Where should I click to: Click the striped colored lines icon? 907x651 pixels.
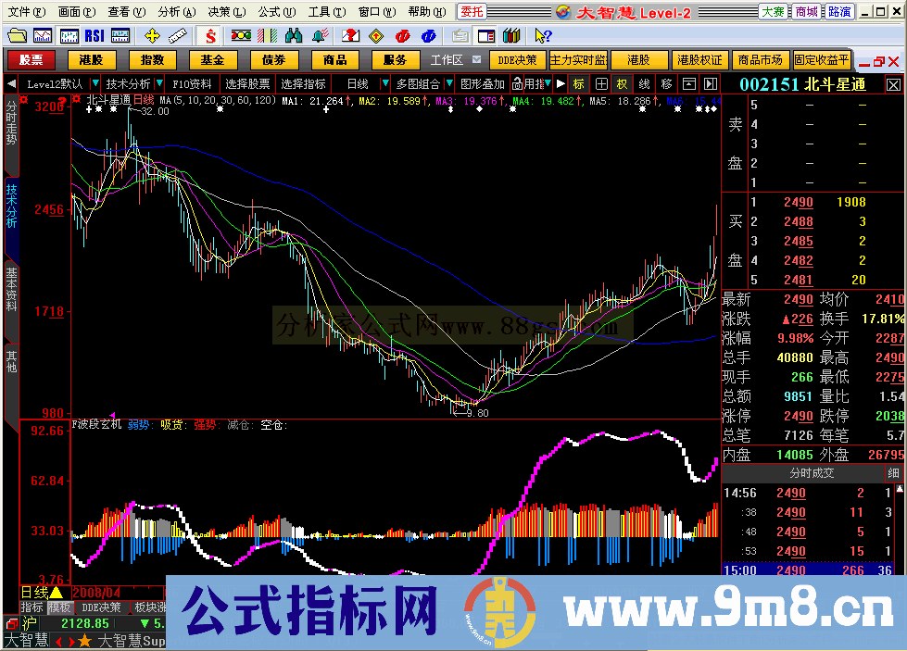pyautogui.click(x=267, y=36)
